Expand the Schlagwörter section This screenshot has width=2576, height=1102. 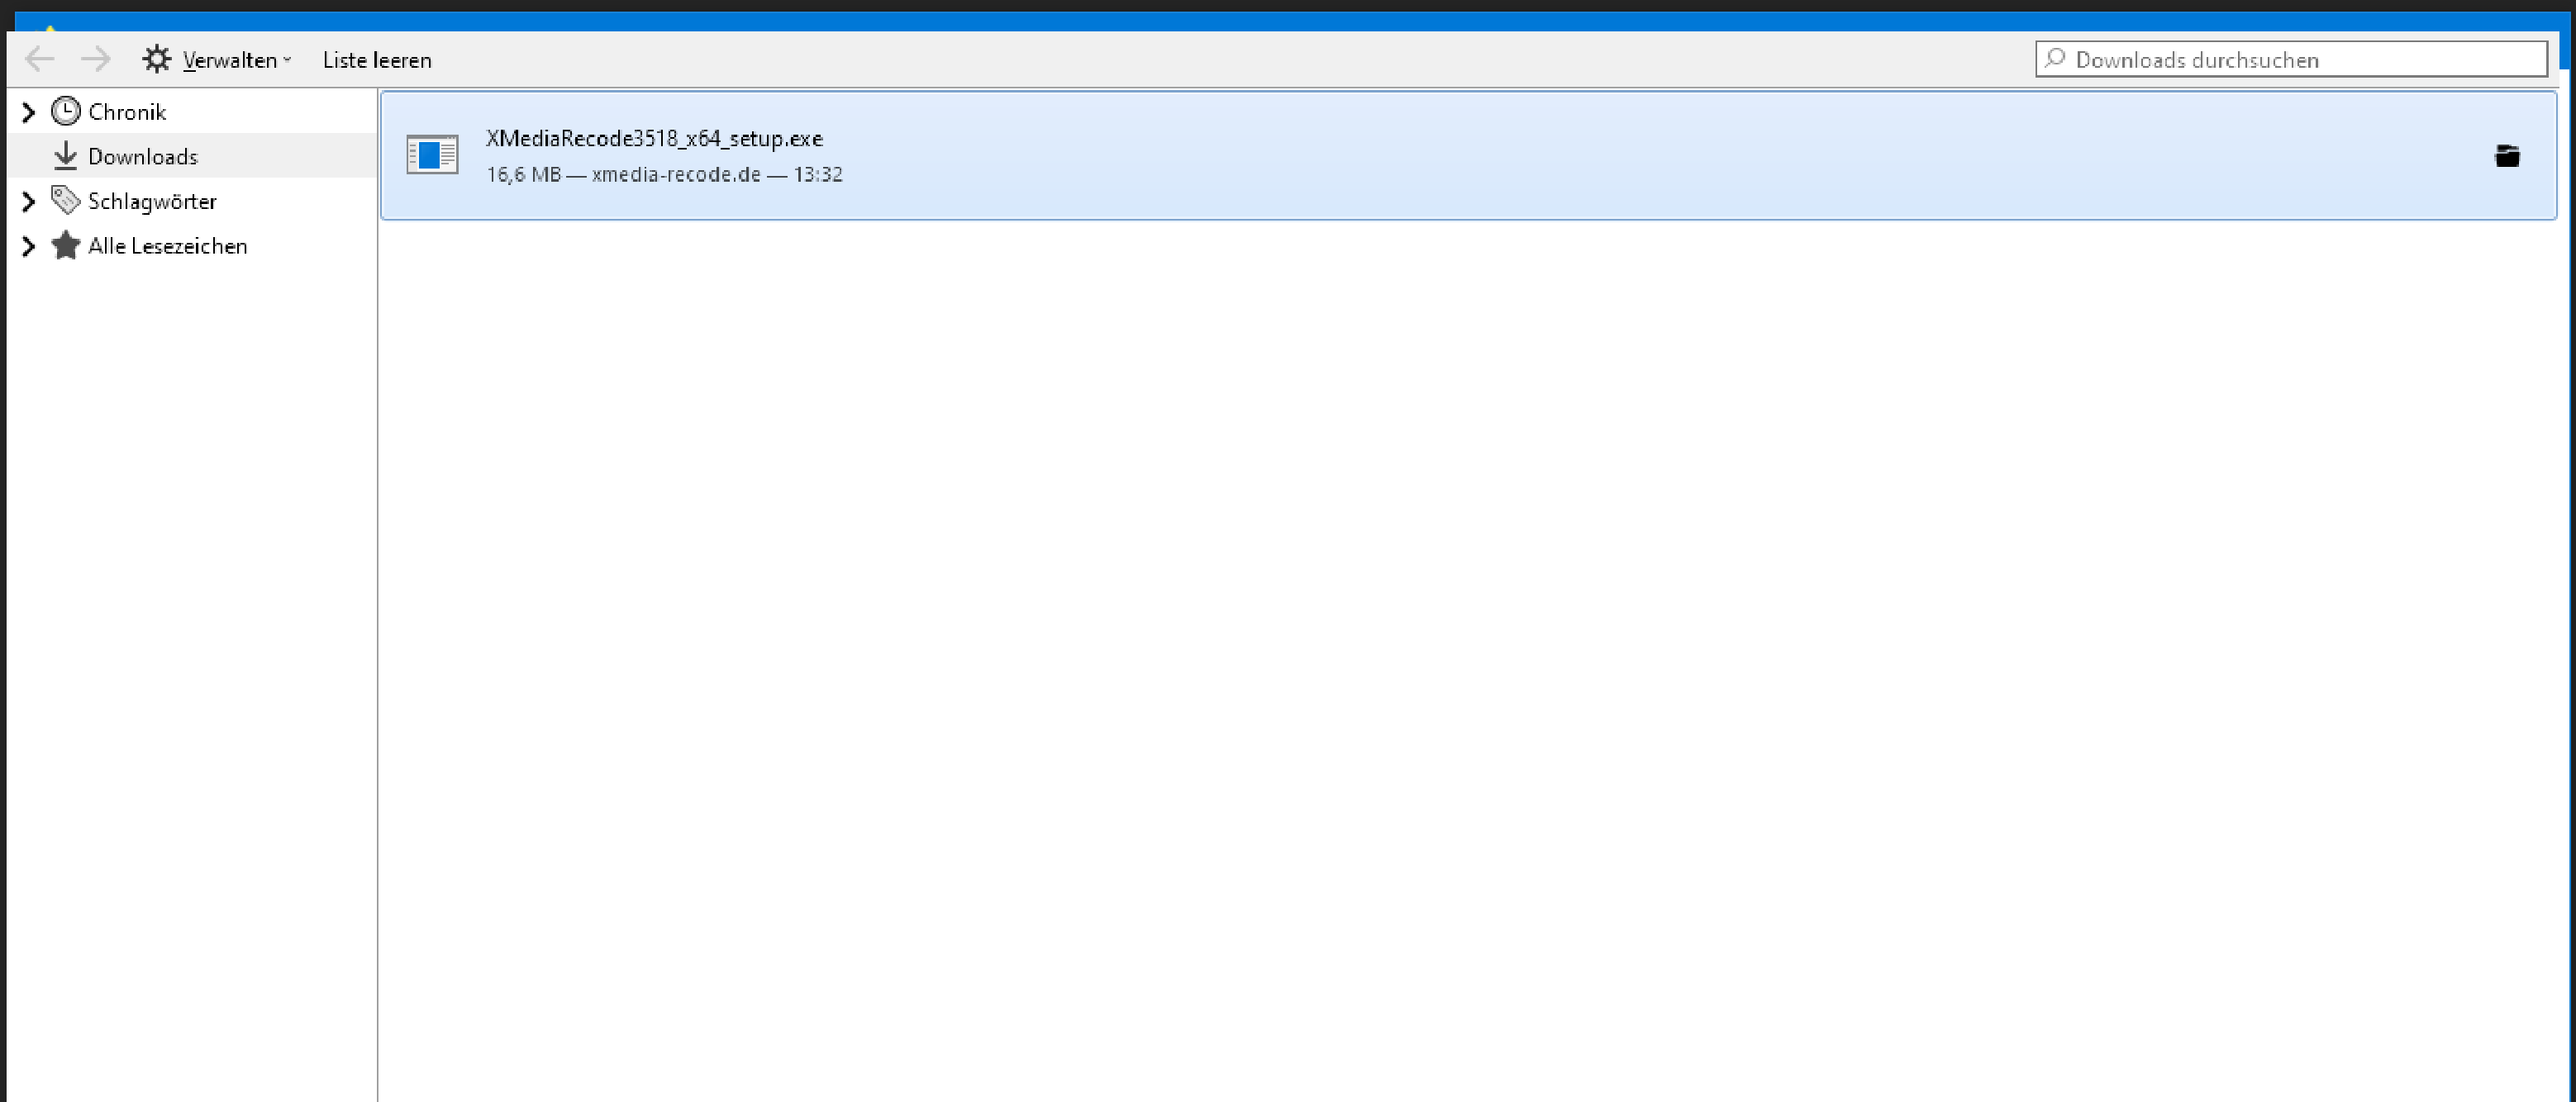[x=28, y=200]
